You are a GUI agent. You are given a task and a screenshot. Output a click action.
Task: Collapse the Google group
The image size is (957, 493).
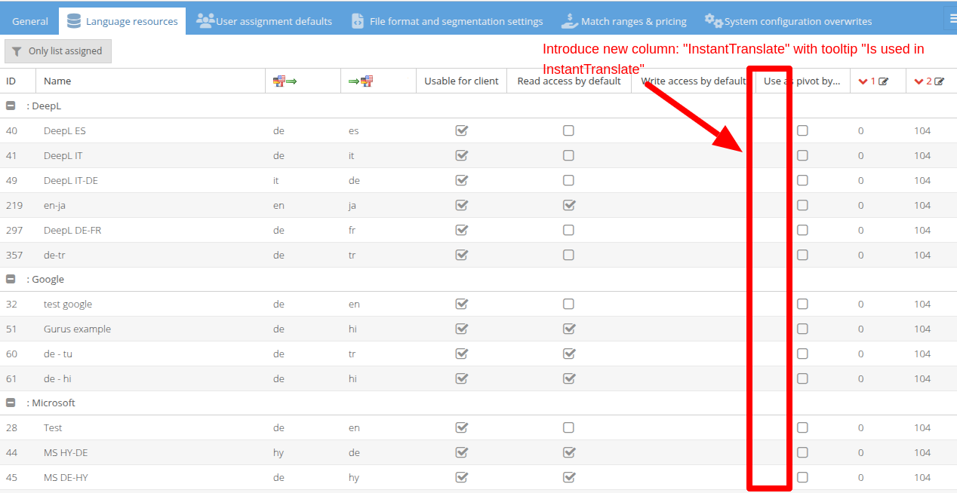pos(11,279)
